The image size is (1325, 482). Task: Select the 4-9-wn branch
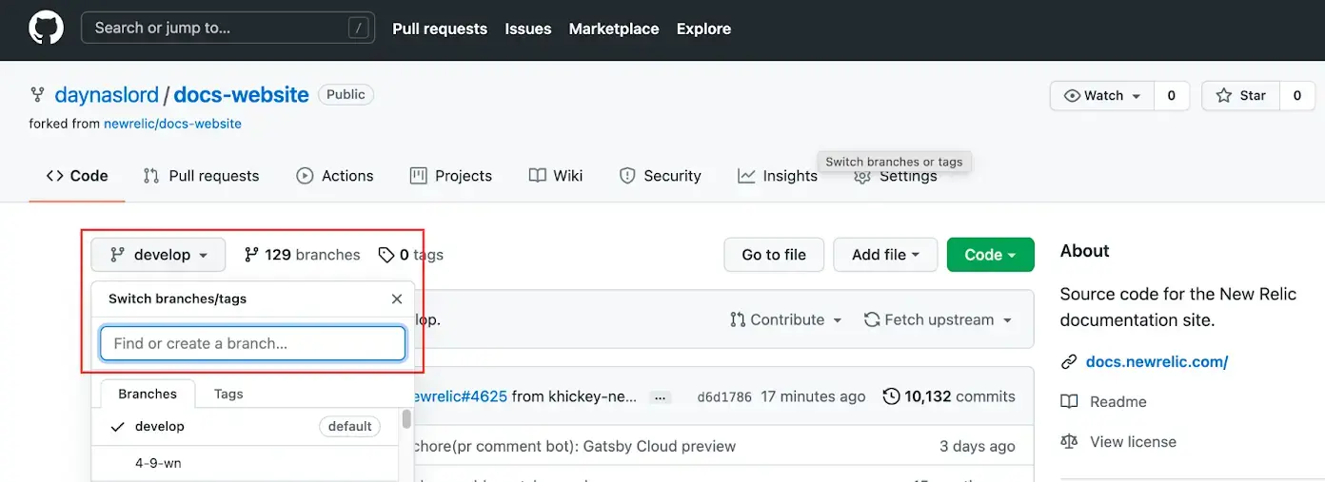158,463
